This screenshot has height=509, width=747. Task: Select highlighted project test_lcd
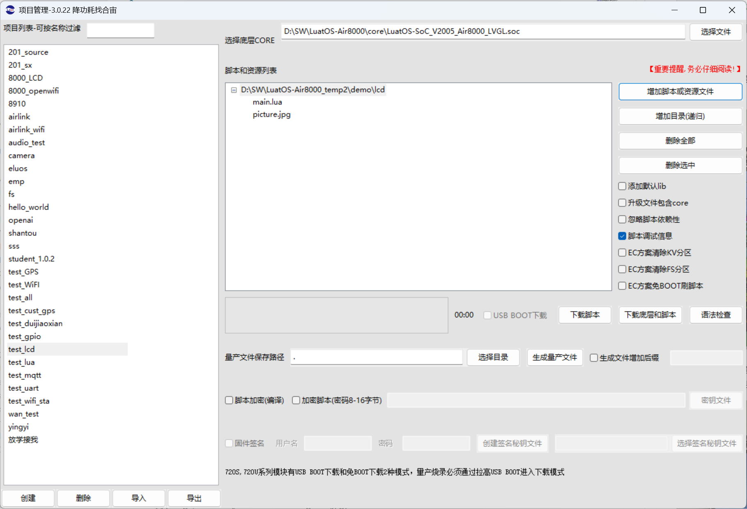pos(68,349)
